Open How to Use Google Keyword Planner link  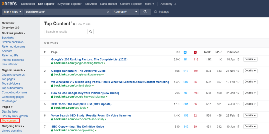pos(85,93)
